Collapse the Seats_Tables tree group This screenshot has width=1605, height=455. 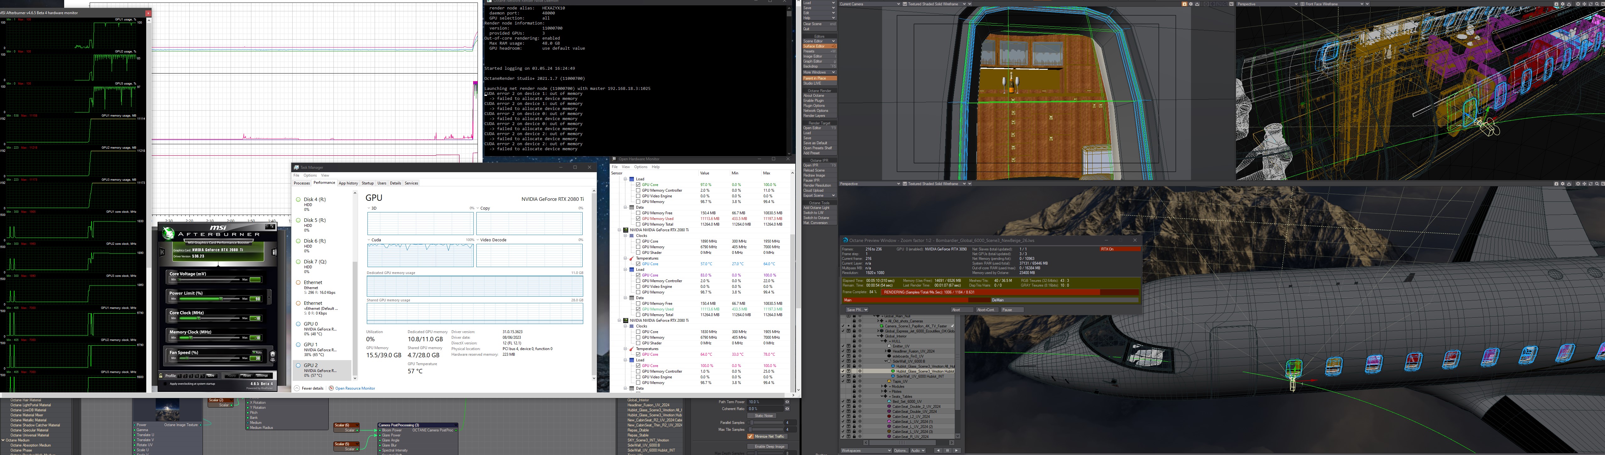pyautogui.click(x=882, y=397)
